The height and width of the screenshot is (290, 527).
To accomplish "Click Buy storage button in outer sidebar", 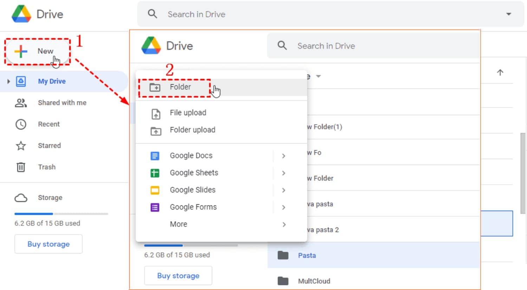I will click(x=48, y=244).
